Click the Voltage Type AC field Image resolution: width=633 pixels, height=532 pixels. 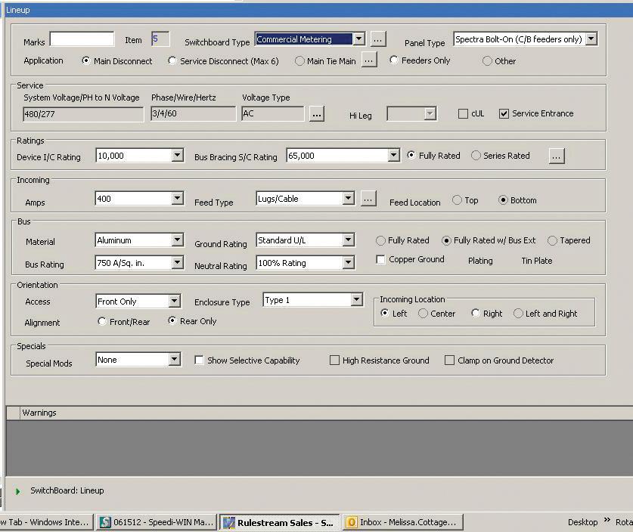tap(273, 114)
